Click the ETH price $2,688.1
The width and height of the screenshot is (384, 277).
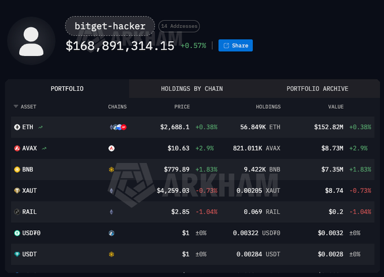click(174, 127)
